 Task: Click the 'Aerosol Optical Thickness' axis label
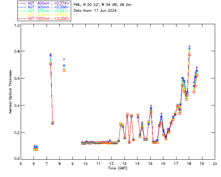(x=10, y=92)
